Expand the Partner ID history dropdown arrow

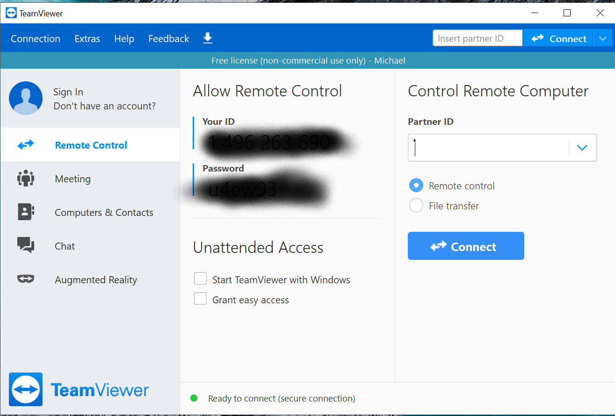click(582, 148)
